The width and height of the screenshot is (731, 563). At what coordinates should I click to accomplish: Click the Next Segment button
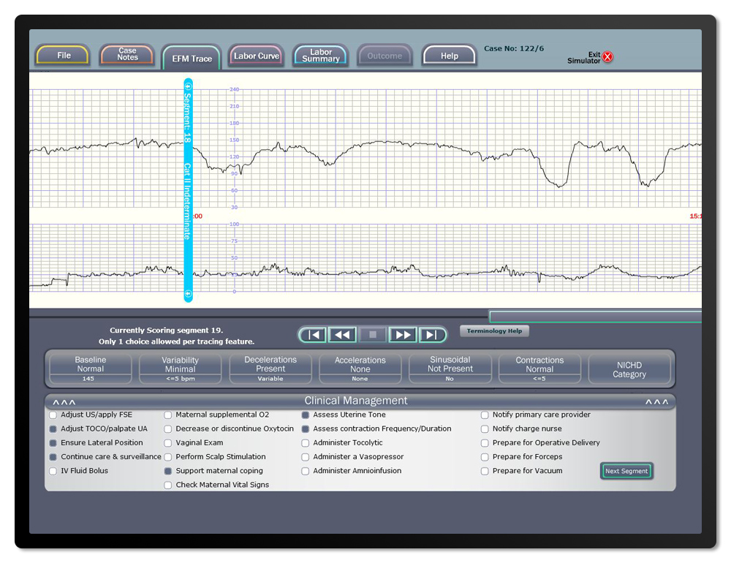(626, 472)
